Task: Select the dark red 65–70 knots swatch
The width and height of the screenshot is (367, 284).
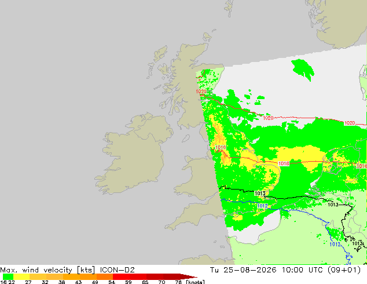Action: 155,276
